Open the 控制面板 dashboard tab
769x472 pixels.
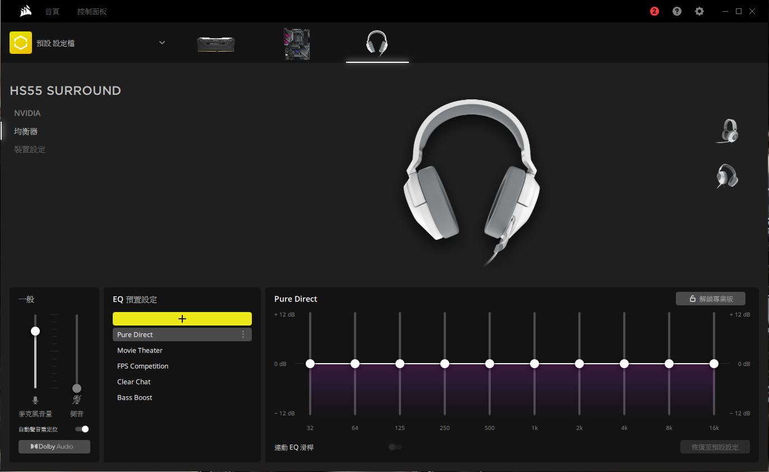pos(92,11)
